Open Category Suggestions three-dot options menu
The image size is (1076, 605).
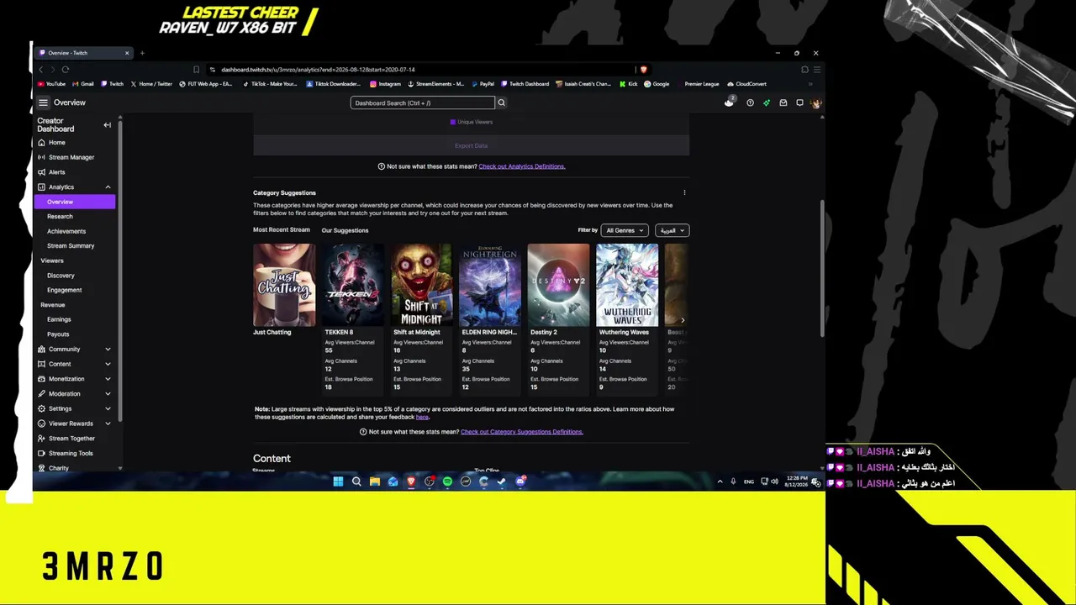tap(684, 192)
